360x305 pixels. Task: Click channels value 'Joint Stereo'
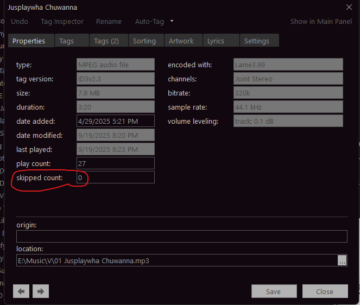coord(288,79)
